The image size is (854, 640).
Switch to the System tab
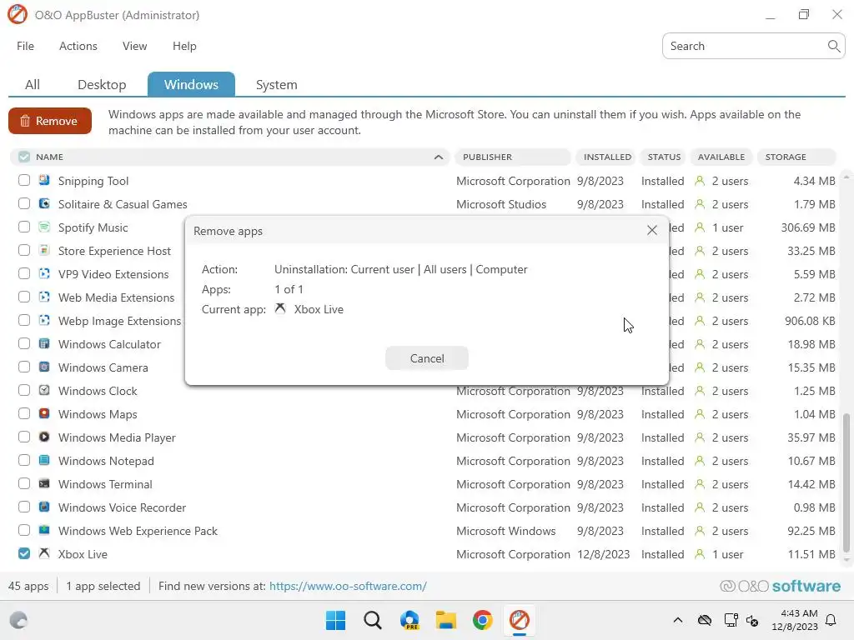[277, 84]
